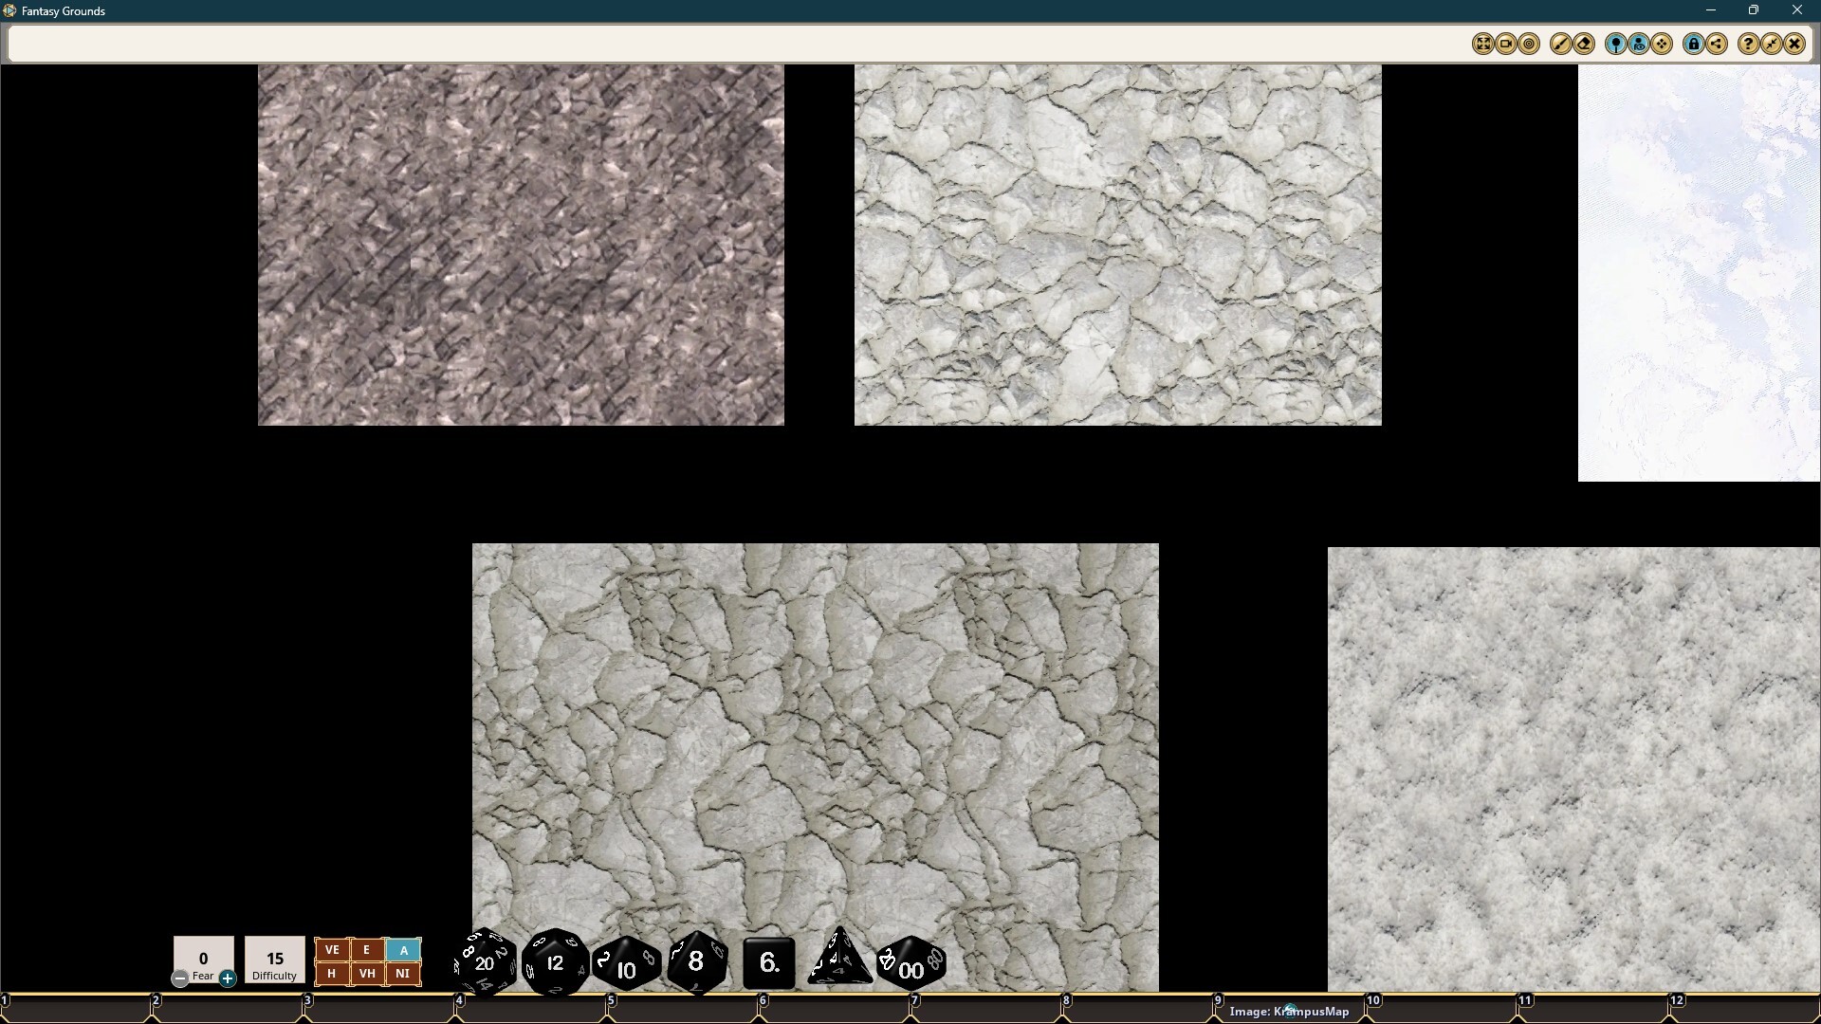1821x1024 pixels.
Task: Open sharing options with the share icon
Action: (1719, 44)
